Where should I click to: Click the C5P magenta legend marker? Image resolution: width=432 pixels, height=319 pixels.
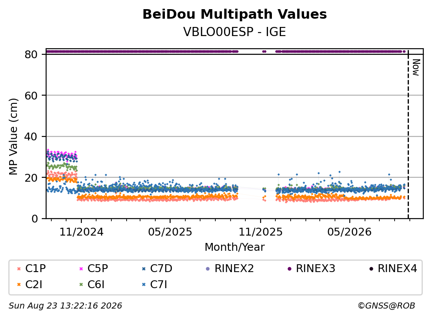click(x=81, y=269)
